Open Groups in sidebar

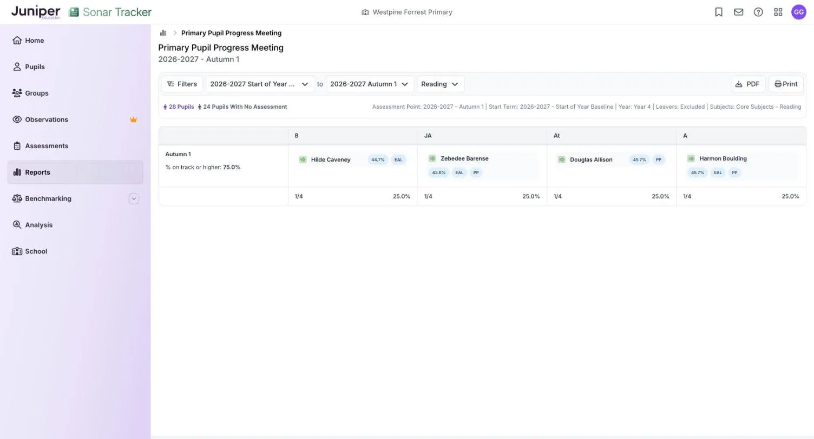(75, 93)
